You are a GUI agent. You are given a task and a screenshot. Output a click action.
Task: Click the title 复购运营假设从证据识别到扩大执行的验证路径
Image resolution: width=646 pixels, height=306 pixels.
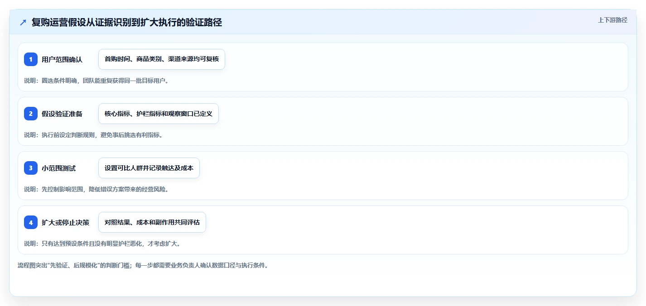[127, 22]
